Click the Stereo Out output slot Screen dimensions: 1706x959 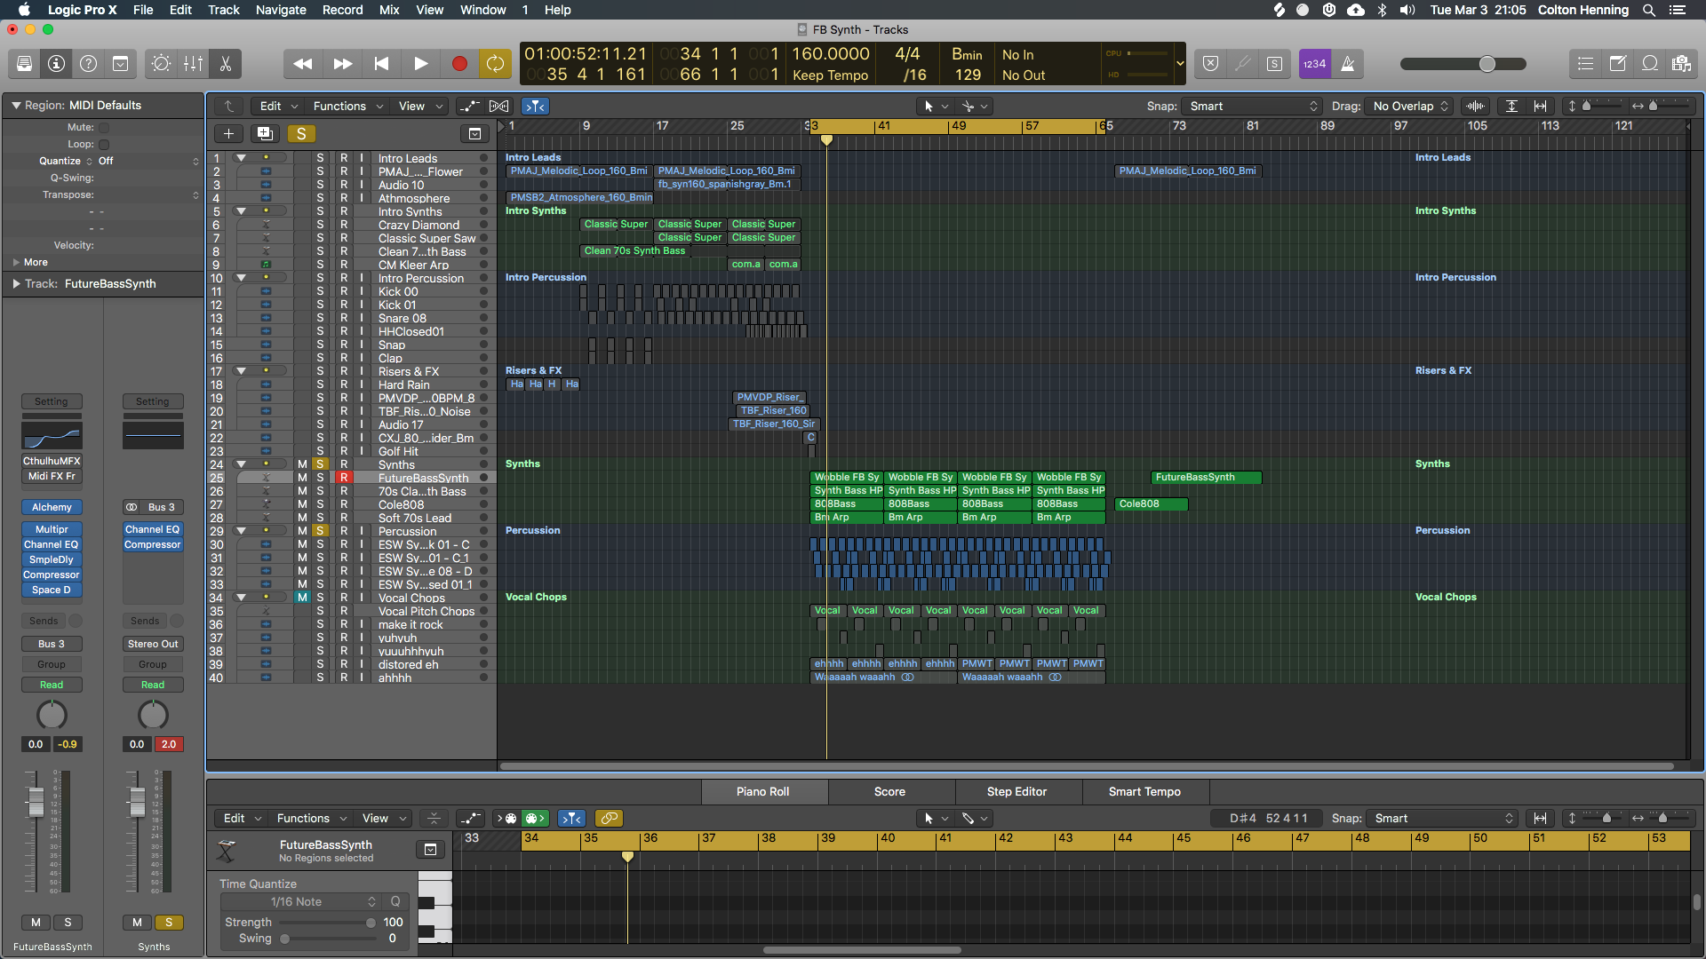153,645
